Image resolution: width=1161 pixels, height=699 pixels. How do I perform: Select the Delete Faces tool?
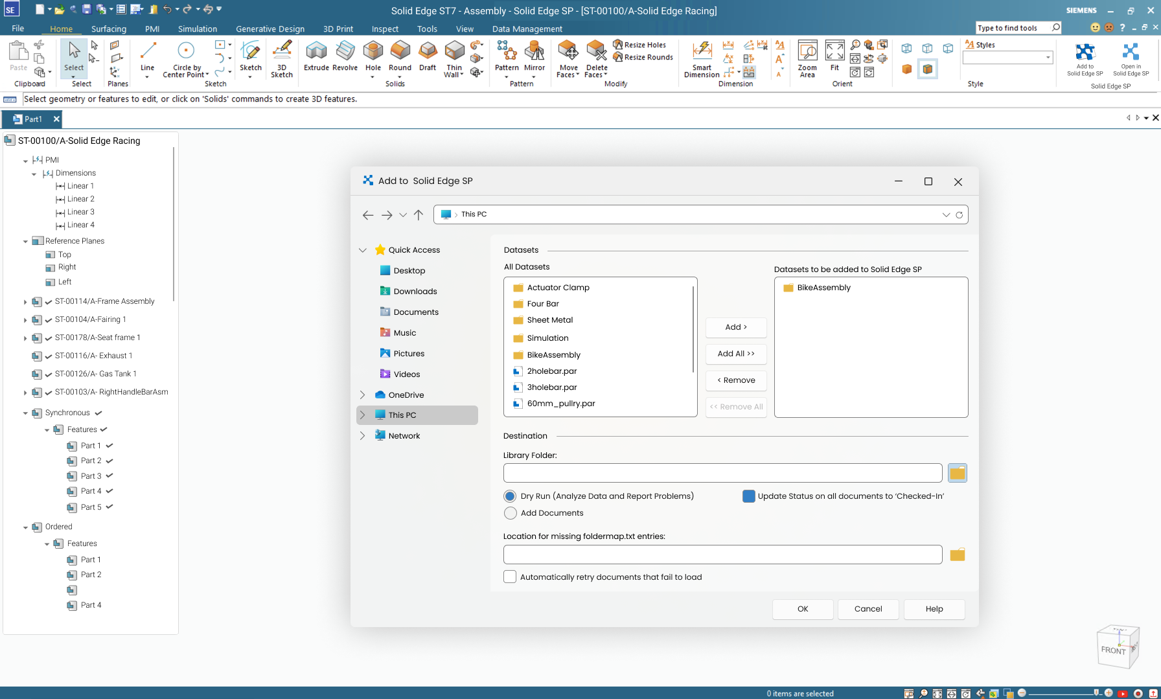click(597, 59)
